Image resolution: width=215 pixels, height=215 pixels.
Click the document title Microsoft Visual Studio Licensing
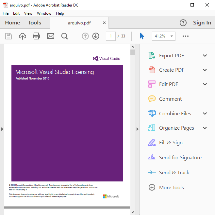(x=55, y=72)
